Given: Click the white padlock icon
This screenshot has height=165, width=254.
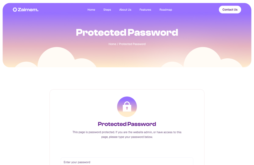Looking at the screenshot, I should (x=127, y=107).
